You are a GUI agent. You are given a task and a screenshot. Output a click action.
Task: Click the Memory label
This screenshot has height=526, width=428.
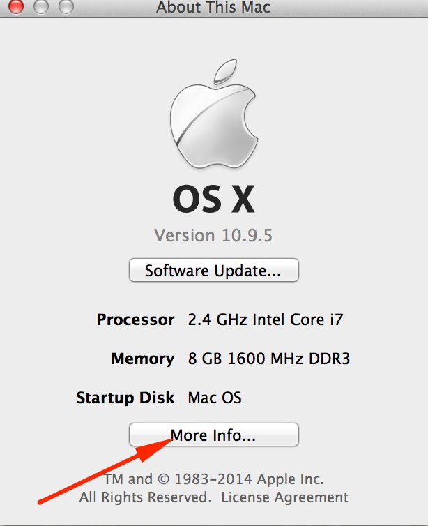click(x=142, y=359)
